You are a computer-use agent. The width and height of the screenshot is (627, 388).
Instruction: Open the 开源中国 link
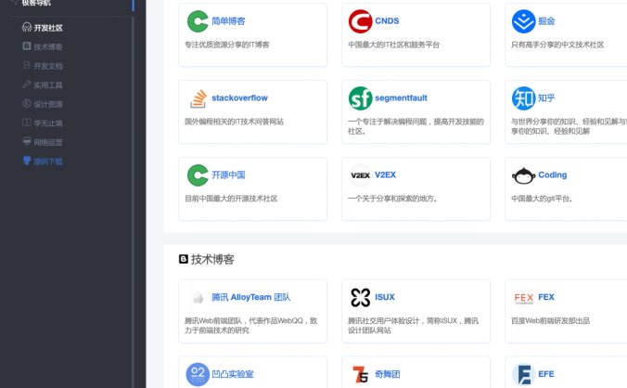(228, 175)
